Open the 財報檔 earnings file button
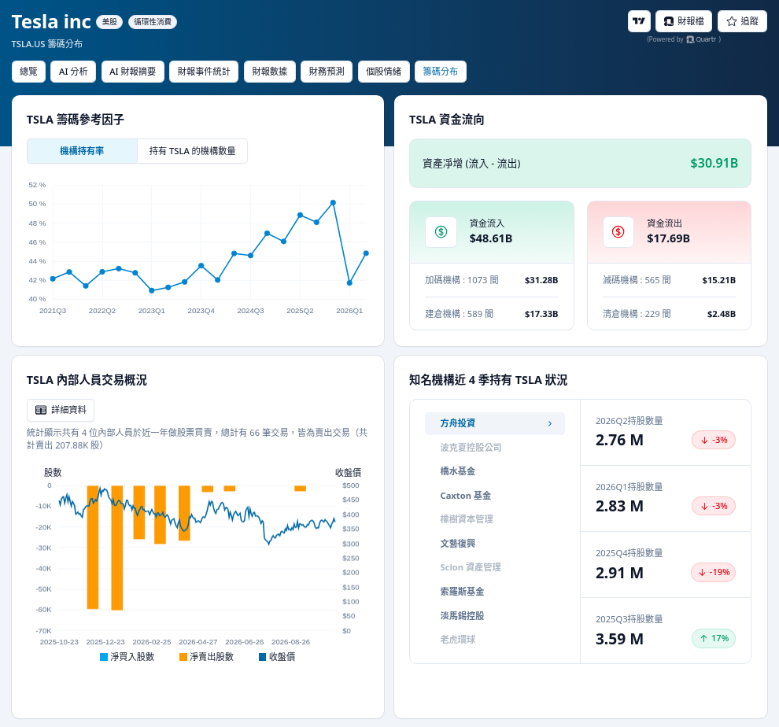The height and width of the screenshot is (727, 779). 684,21
